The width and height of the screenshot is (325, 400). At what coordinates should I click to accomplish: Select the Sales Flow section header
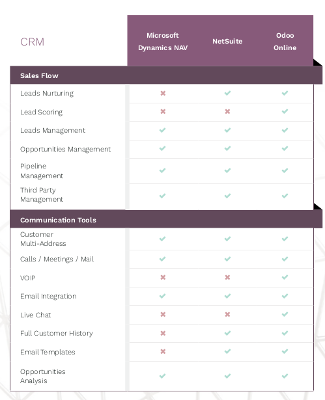click(166, 75)
